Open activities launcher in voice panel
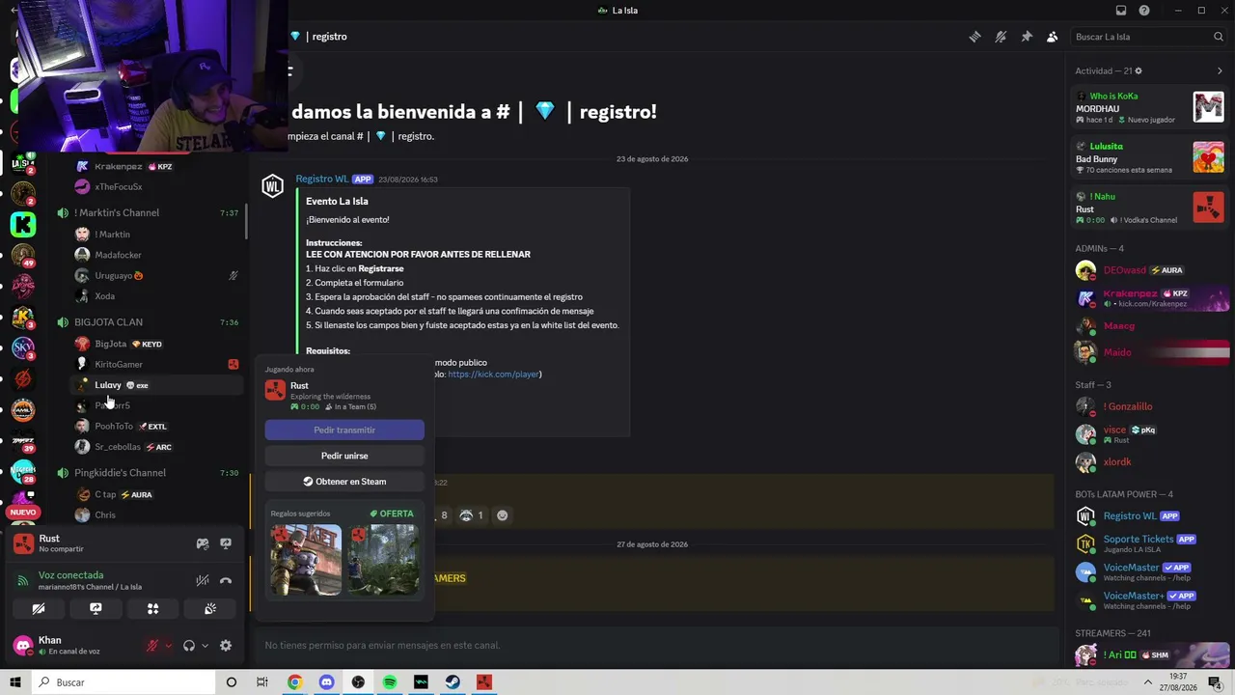This screenshot has width=1235, height=695. click(152, 609)
